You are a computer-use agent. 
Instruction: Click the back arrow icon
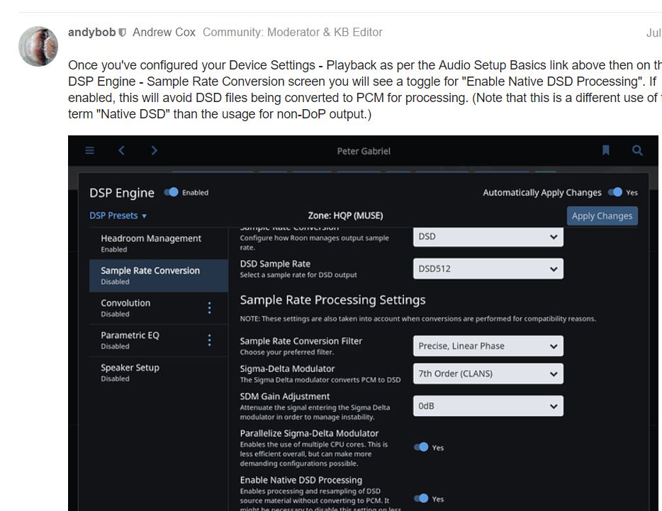click(x=121, y=150)
